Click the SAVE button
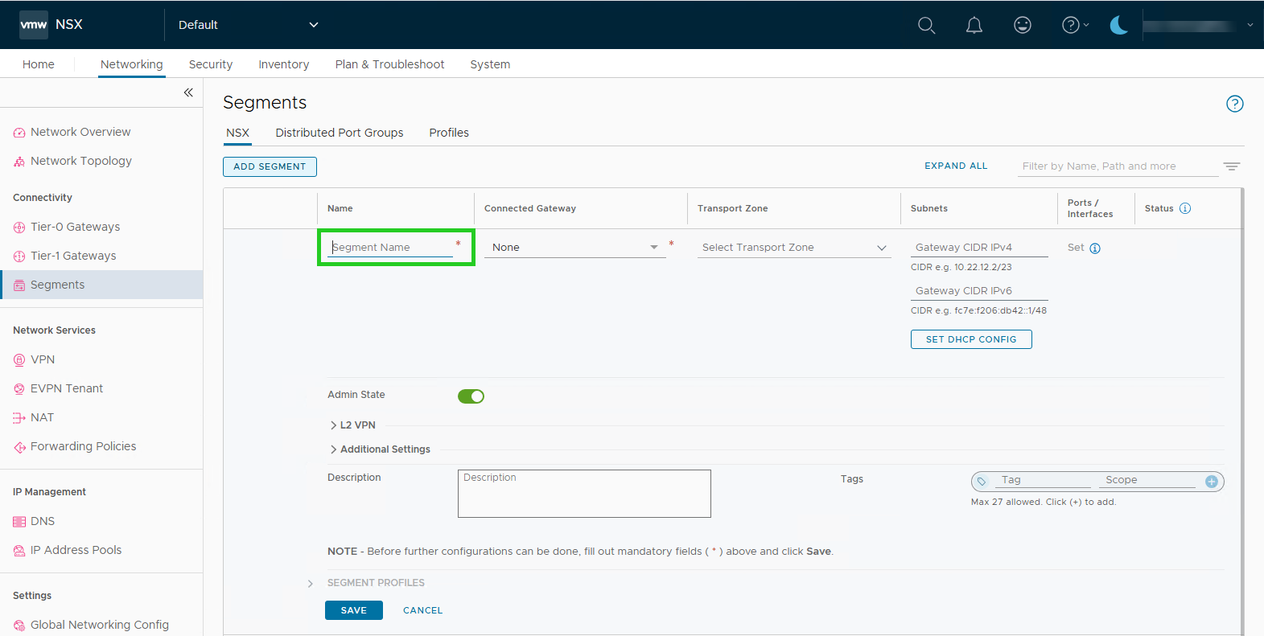The image size is (1264, 636). point(353,610)
